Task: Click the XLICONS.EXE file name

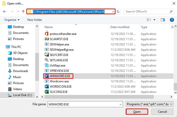Action: pos(59,92)
